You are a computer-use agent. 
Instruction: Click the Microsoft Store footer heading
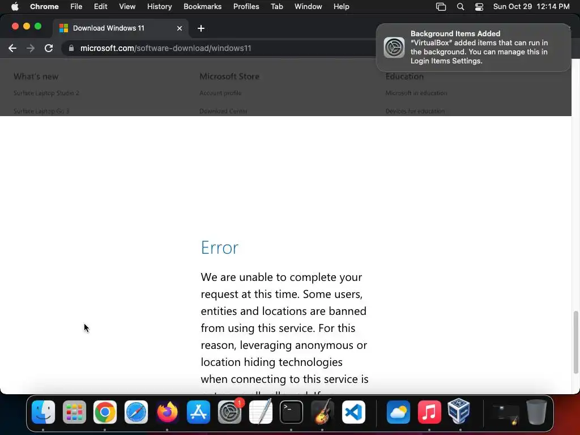(x=229, y=76)
